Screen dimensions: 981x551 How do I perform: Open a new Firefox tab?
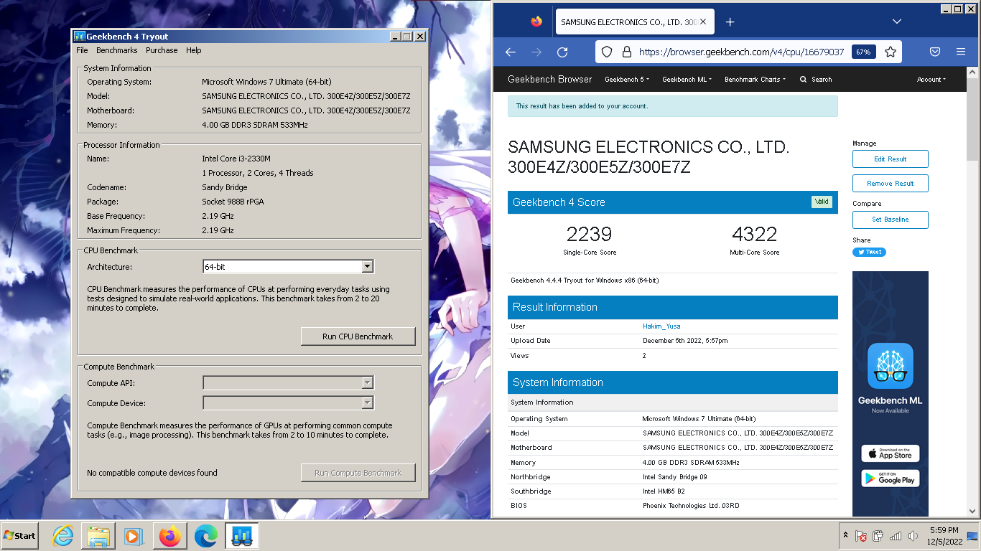[x=730, y=22]
